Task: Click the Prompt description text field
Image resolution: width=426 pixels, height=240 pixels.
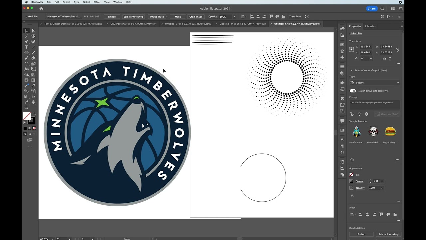Action: (374, 105)
